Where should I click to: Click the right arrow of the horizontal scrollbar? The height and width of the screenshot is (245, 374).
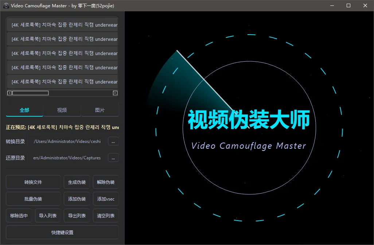[115, 93]
